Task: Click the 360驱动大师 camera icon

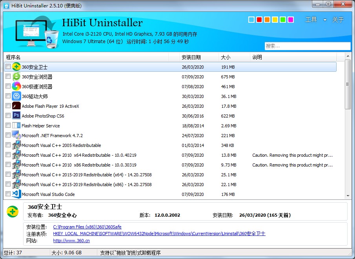Action: coord(16,96)
